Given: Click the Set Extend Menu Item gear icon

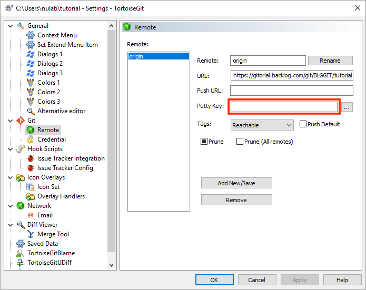Looking at the screenshot, I should [31, 45].
